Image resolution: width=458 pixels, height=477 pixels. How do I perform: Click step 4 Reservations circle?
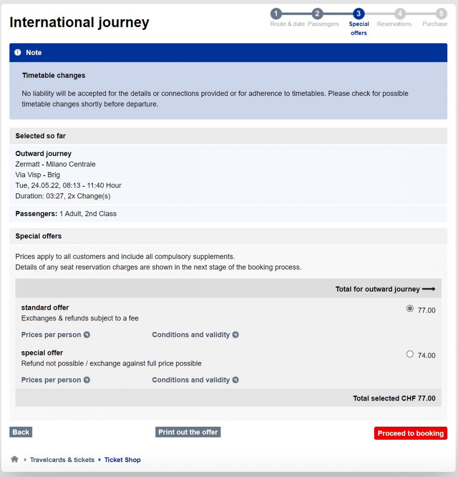(x=400, y=14)
